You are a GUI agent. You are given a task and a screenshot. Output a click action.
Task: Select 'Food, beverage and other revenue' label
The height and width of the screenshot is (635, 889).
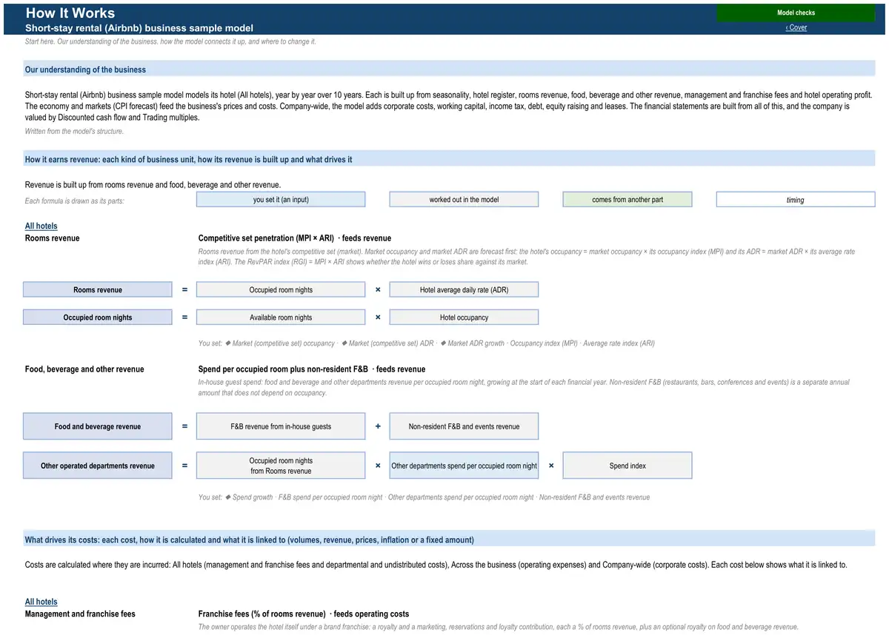(x=84, y=369)
